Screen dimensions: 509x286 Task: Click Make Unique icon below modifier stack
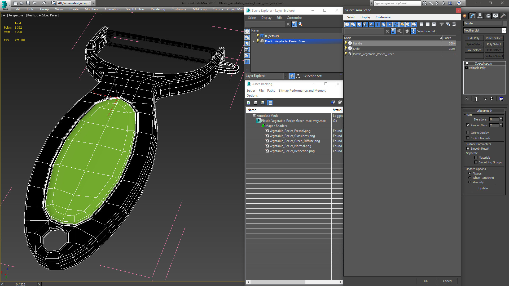point(485,99)
